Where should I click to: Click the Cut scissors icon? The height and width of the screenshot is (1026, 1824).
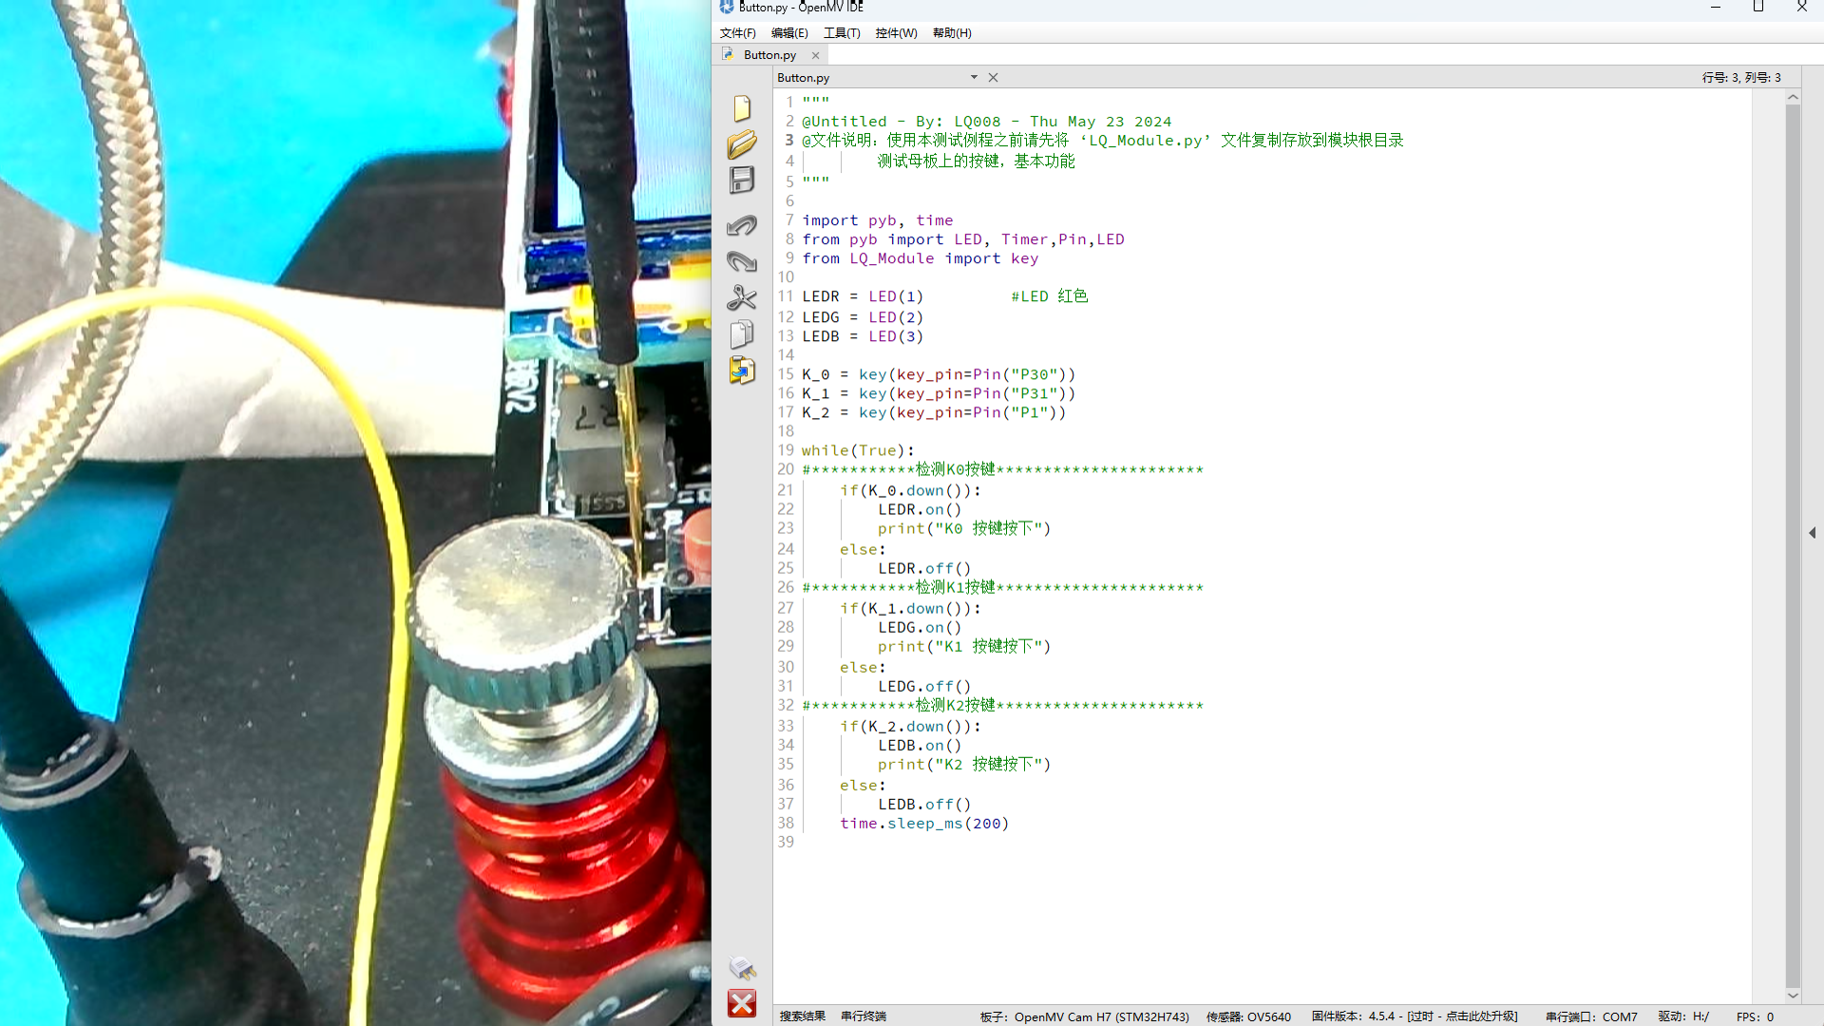click(x=742, y=298)
